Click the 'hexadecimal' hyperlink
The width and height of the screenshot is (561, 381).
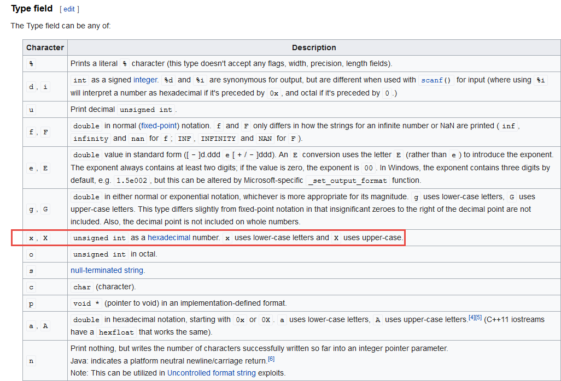(x=169, y=238)
